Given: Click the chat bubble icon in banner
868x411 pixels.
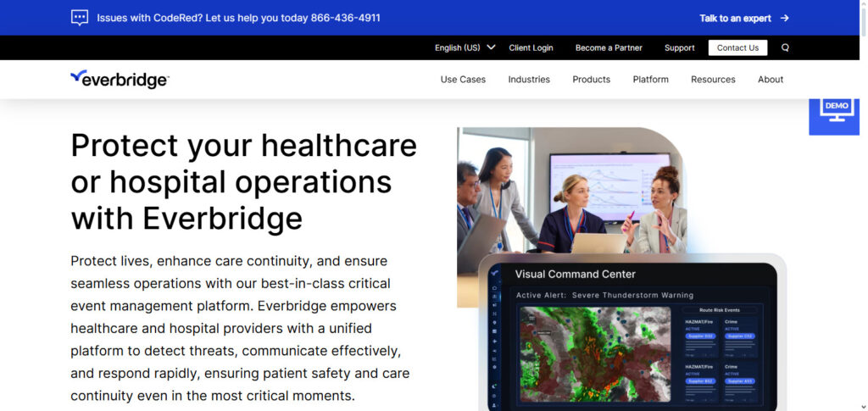Looking at the screenshot, I should pyautogui.click(x=80, y=18).
